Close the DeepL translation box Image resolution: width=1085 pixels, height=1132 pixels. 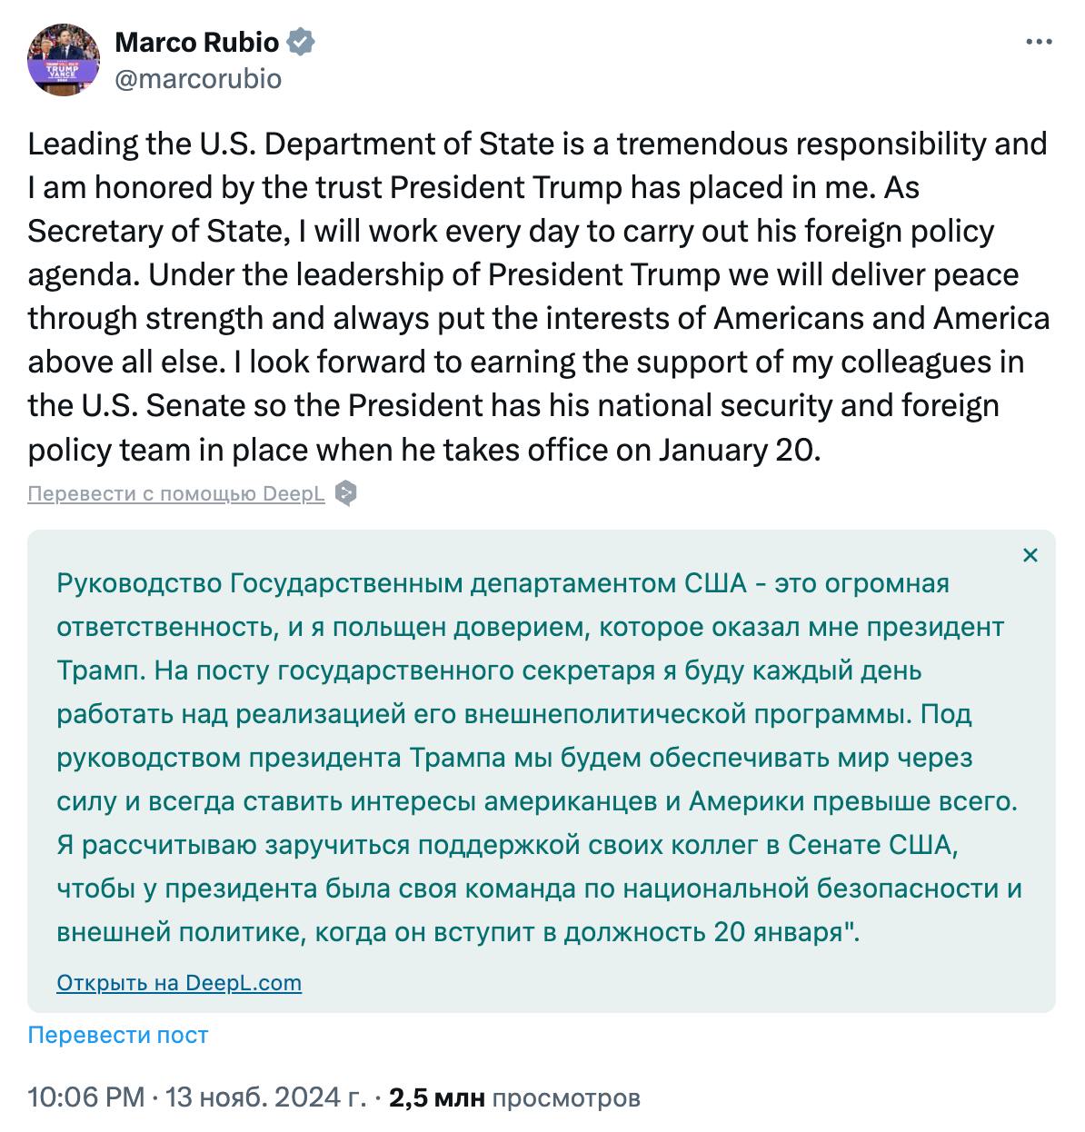[1030, 555]
